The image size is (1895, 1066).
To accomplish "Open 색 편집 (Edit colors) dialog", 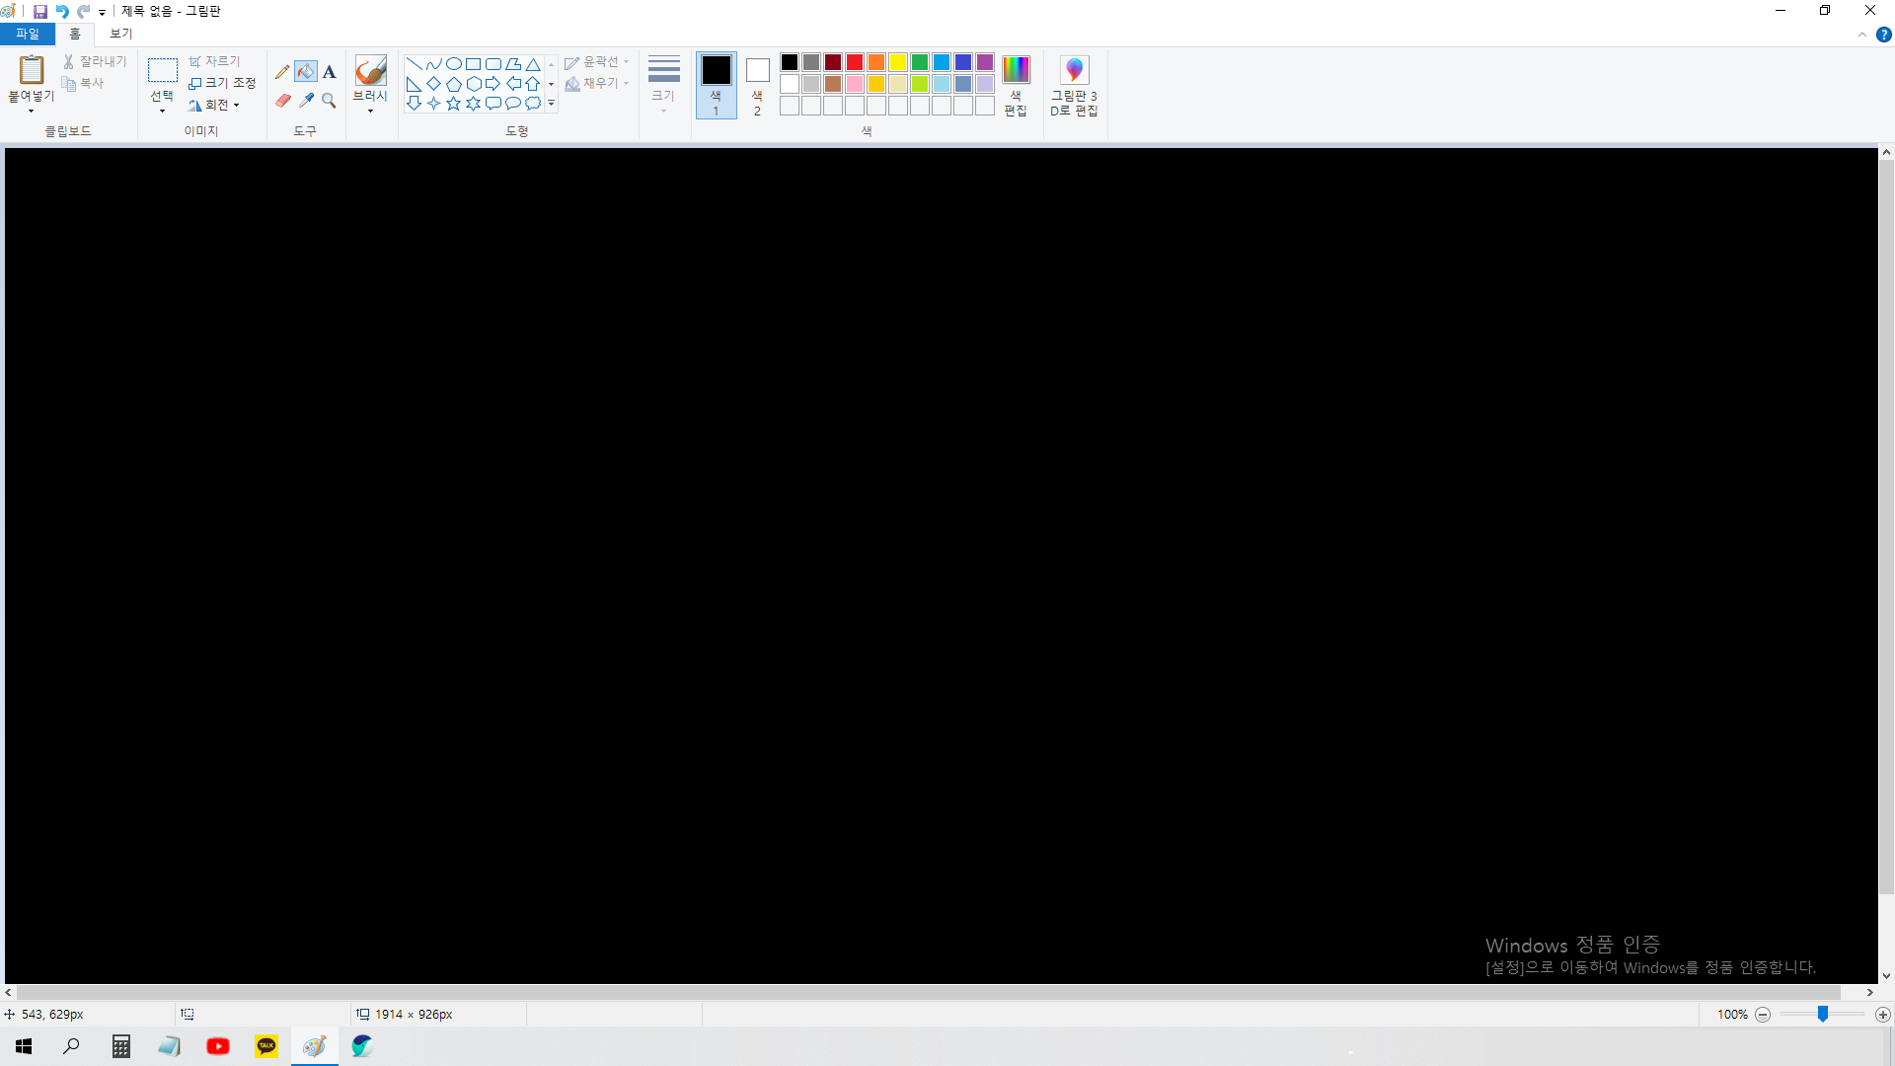I will click(1016, 86).
